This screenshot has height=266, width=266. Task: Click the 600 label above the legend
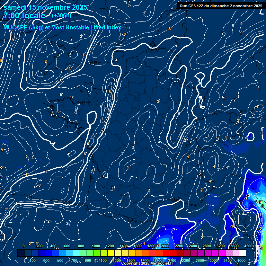67,246
